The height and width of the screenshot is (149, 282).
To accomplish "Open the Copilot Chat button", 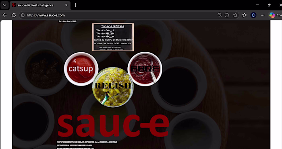I will (x=275, y=15).
